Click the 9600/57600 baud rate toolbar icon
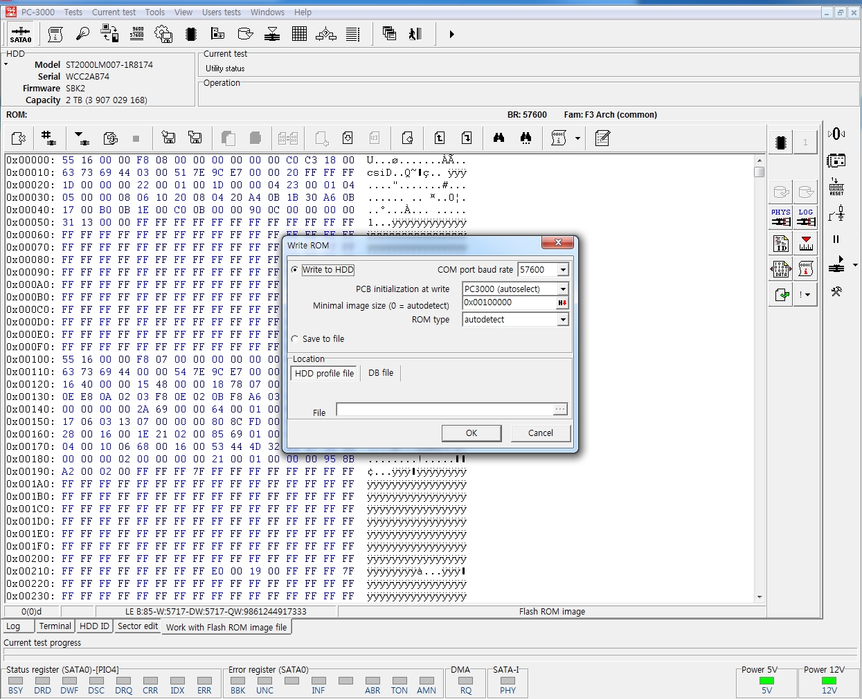This screenshot has width=862, height=699. pos(136,34)
